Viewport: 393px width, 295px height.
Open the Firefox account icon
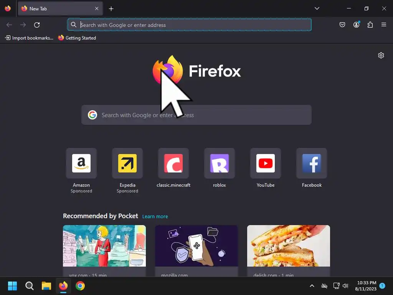[356, 25]
